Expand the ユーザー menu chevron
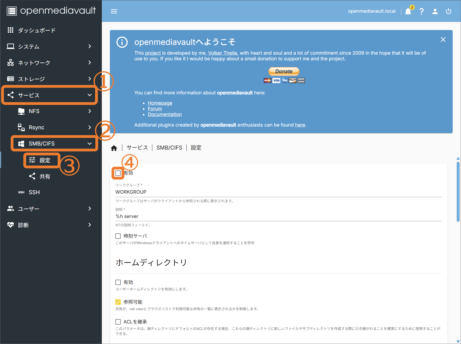Viewport: 461px width, 344px height. click(x=90, y=209)
